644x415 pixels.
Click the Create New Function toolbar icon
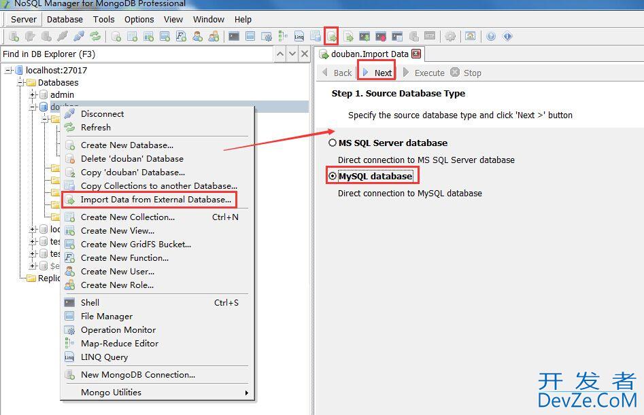pos(181,37)
